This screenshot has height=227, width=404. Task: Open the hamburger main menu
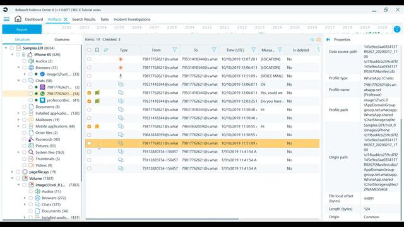click(x=6, y=19)
